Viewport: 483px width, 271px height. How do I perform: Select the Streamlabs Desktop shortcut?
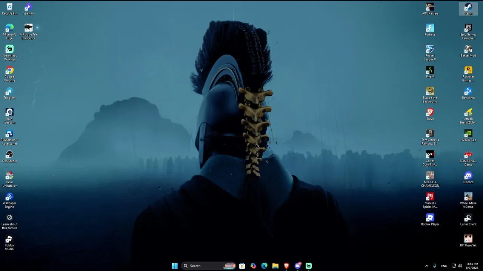[x=9, y=53]
